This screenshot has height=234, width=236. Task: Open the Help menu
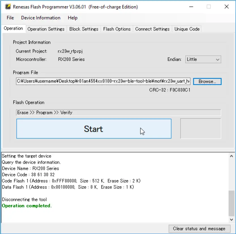coord(72,18)
